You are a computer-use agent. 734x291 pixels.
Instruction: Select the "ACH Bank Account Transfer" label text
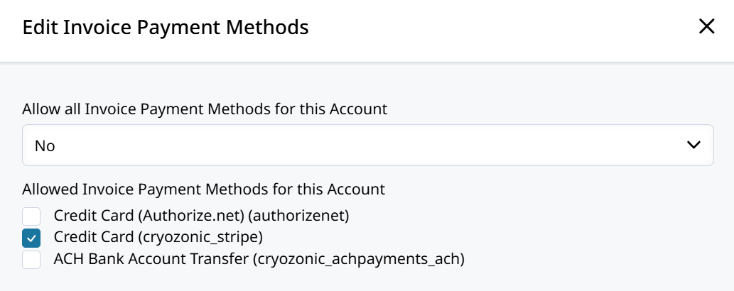(151, 259)
